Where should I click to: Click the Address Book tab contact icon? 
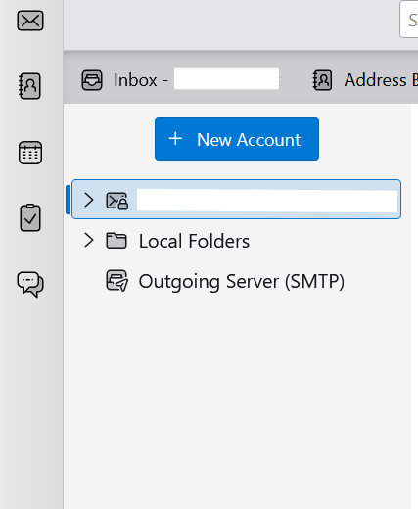[x=322, y=80]
